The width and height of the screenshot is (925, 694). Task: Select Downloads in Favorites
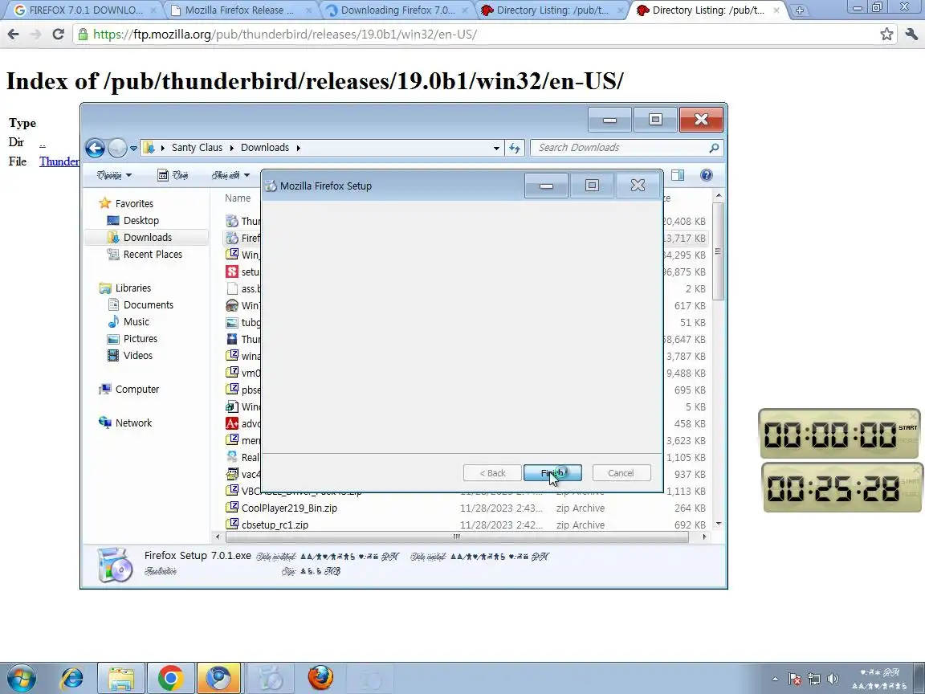point(147,237)
